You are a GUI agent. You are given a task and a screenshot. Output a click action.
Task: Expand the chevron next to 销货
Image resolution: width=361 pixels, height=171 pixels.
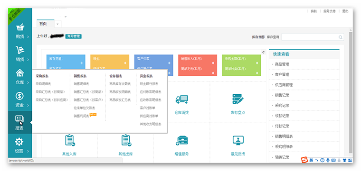tap(28, 60)
